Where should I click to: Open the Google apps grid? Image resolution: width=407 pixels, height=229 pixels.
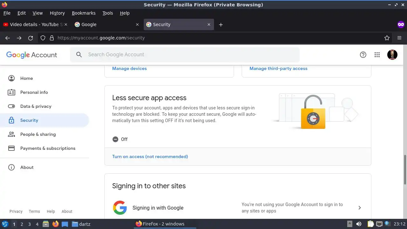[377, 55]
